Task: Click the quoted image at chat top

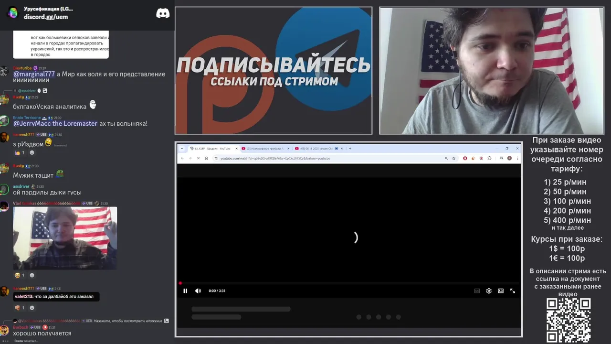Action: pyautogui.click(x=61, y=45)
